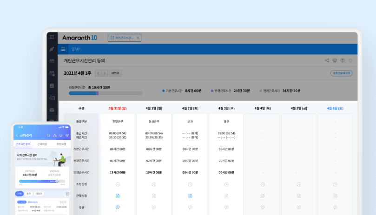Open the 근태신청 document icon for 4월 3일
This screenshot has width=376, height=215.
coord(226,196)
